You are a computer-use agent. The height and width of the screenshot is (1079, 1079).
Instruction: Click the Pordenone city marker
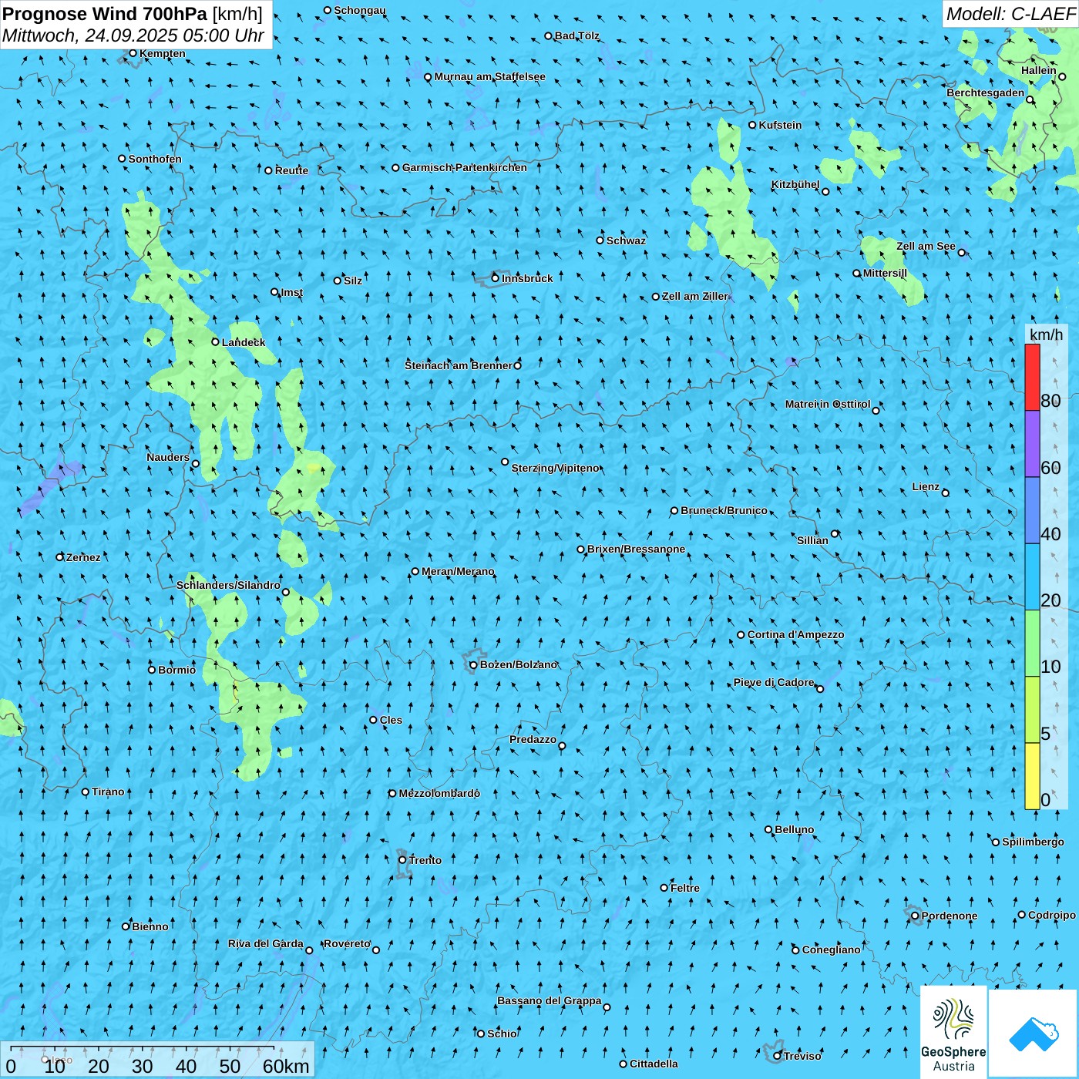[x=915, y=916]
